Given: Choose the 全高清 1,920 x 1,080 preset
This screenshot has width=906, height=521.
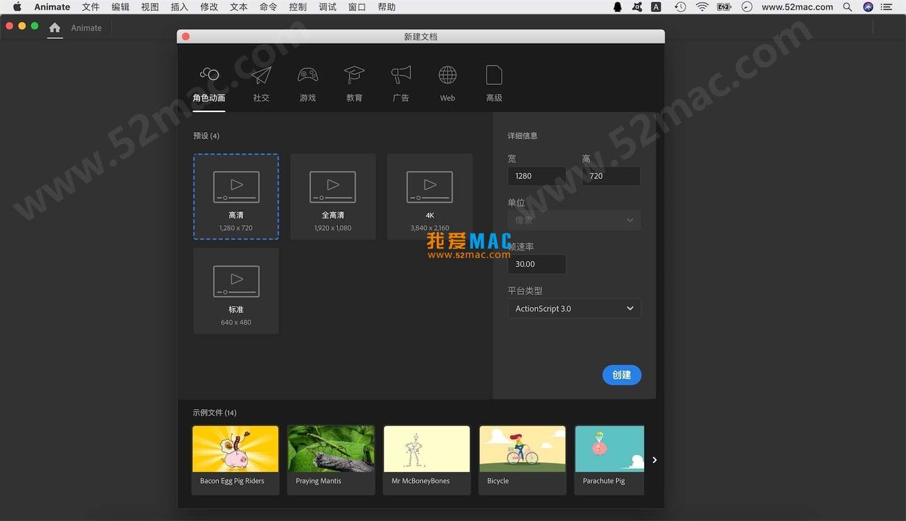Looking at the screenshot, I should [333, 196].
